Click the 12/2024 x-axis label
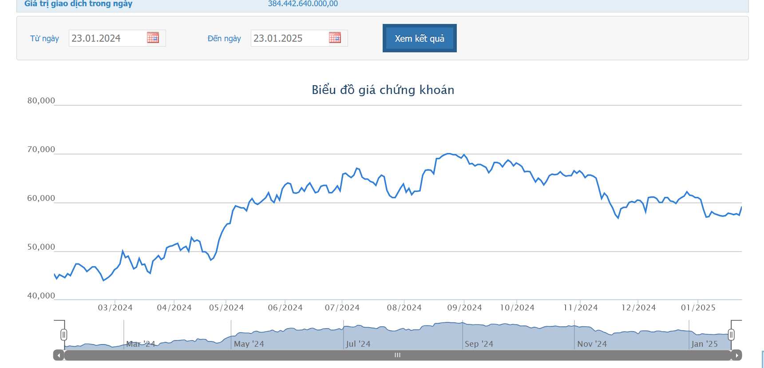This screenshot has width=764, height=368. (x=638, y=308)
